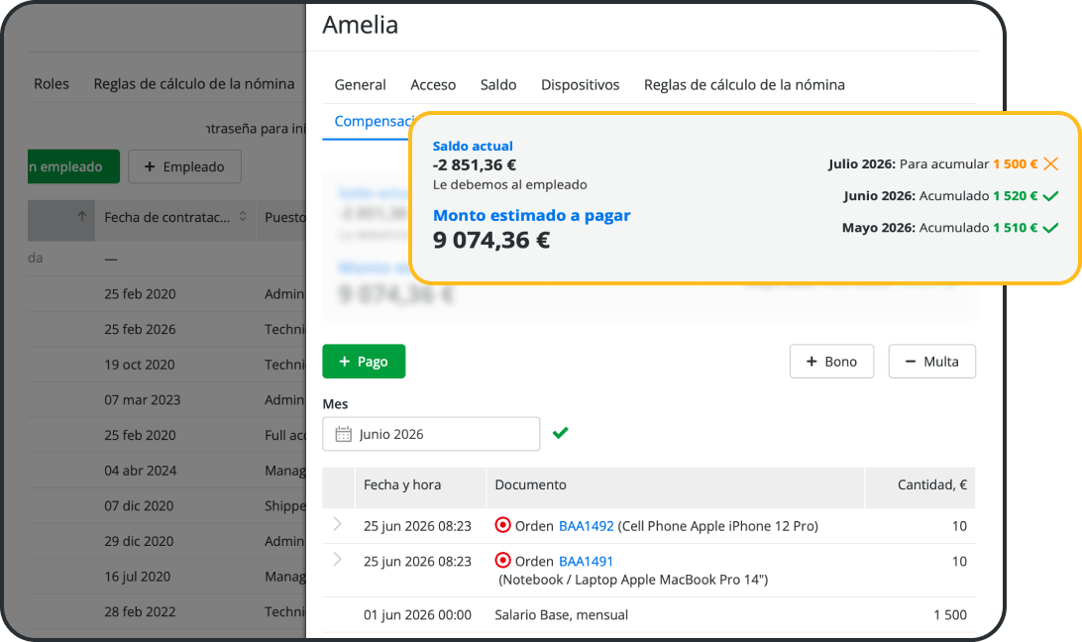Image resolution: width=1082 pixels, height=642 pixels.
Task: Click the green checkmark beside Mes field
Action: click(x=561, y=433)
